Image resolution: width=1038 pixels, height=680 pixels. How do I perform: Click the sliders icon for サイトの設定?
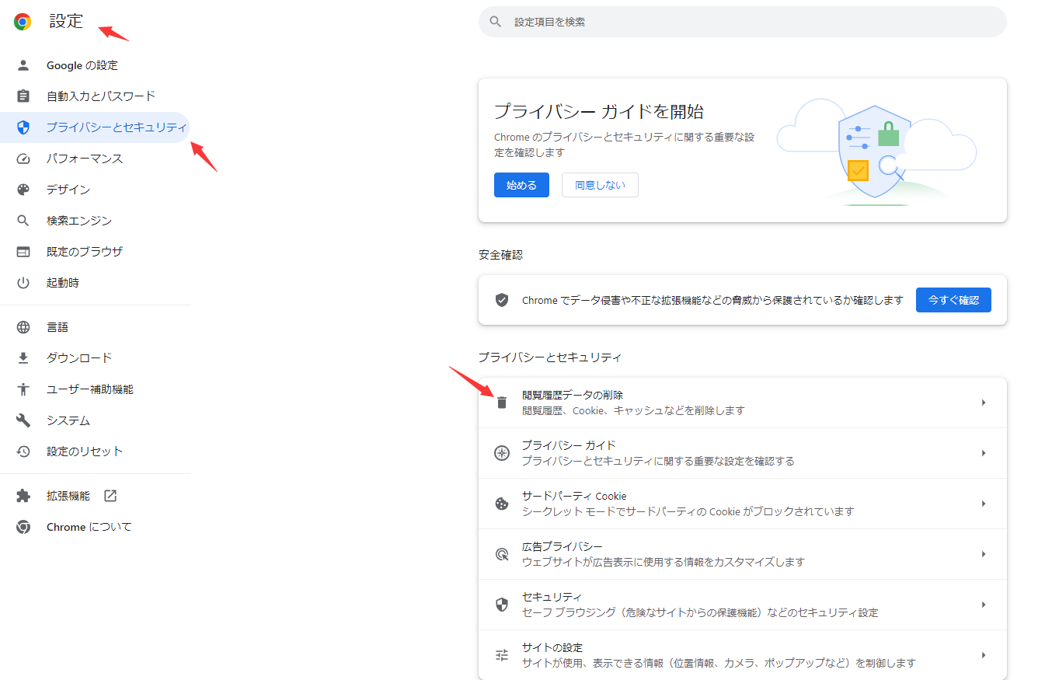502,655
